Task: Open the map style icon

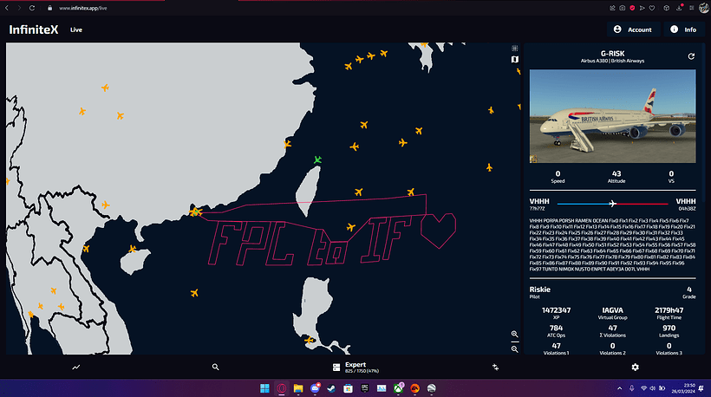Action: 515,59
